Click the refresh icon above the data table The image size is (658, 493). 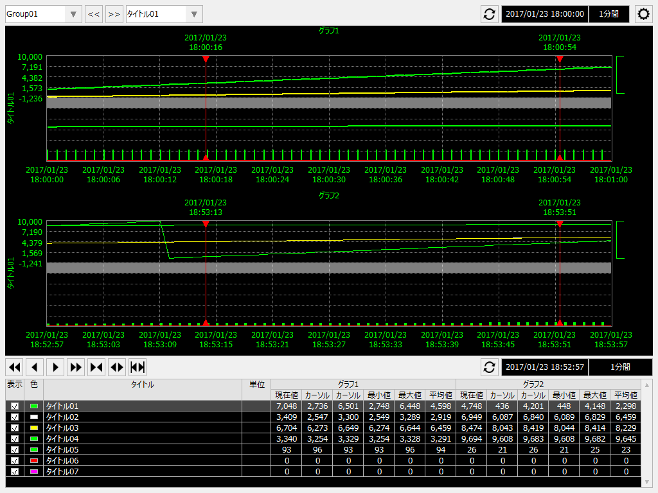489,367
